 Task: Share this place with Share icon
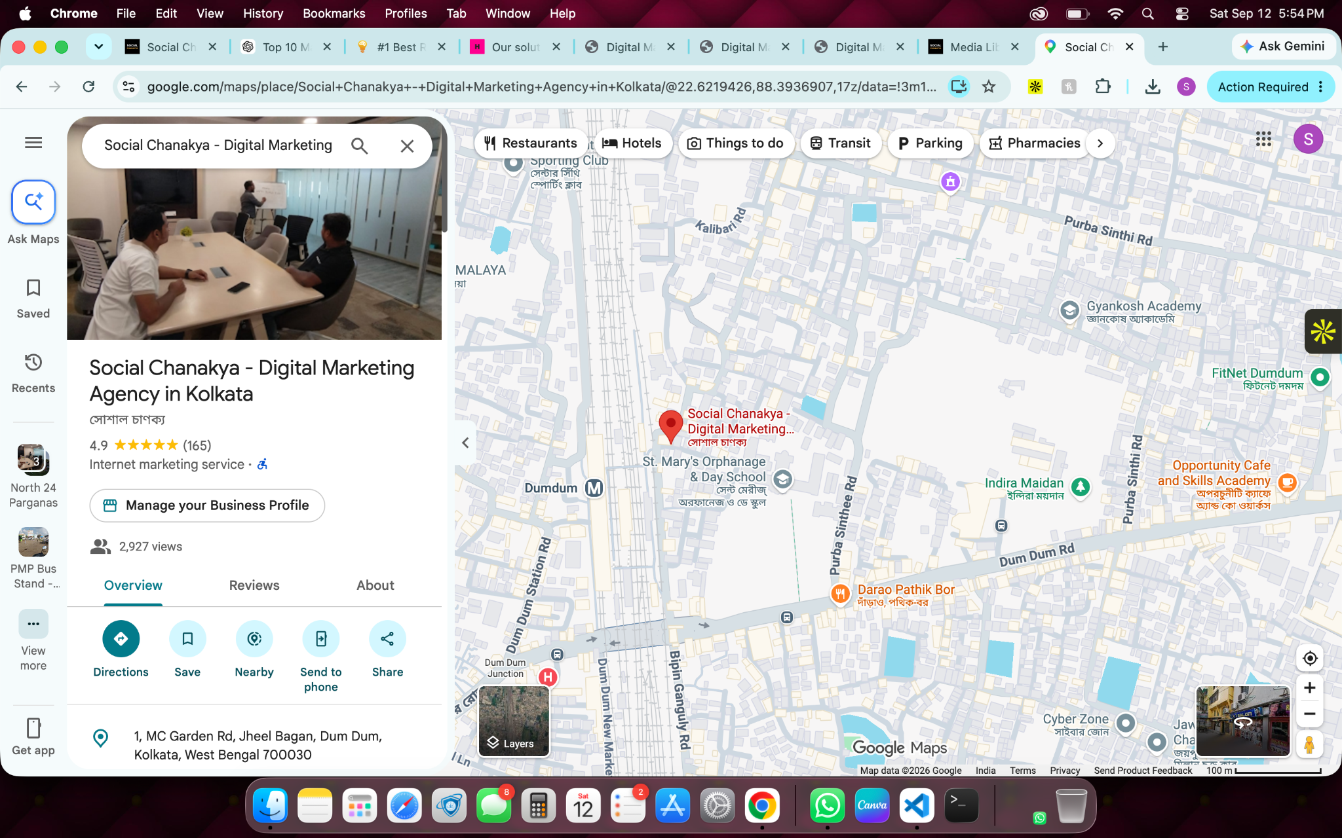[387, 638]
